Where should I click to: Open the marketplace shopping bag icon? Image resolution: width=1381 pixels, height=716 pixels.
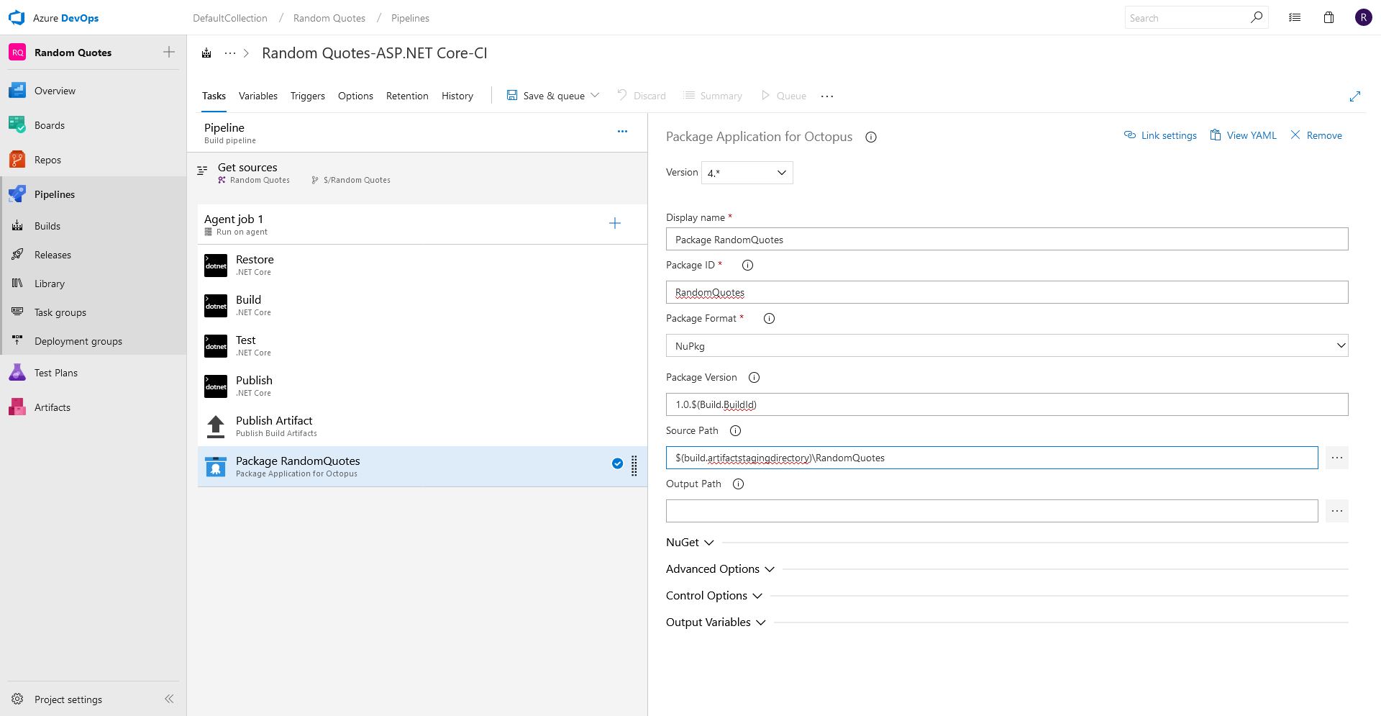(x=1329, y=18)
